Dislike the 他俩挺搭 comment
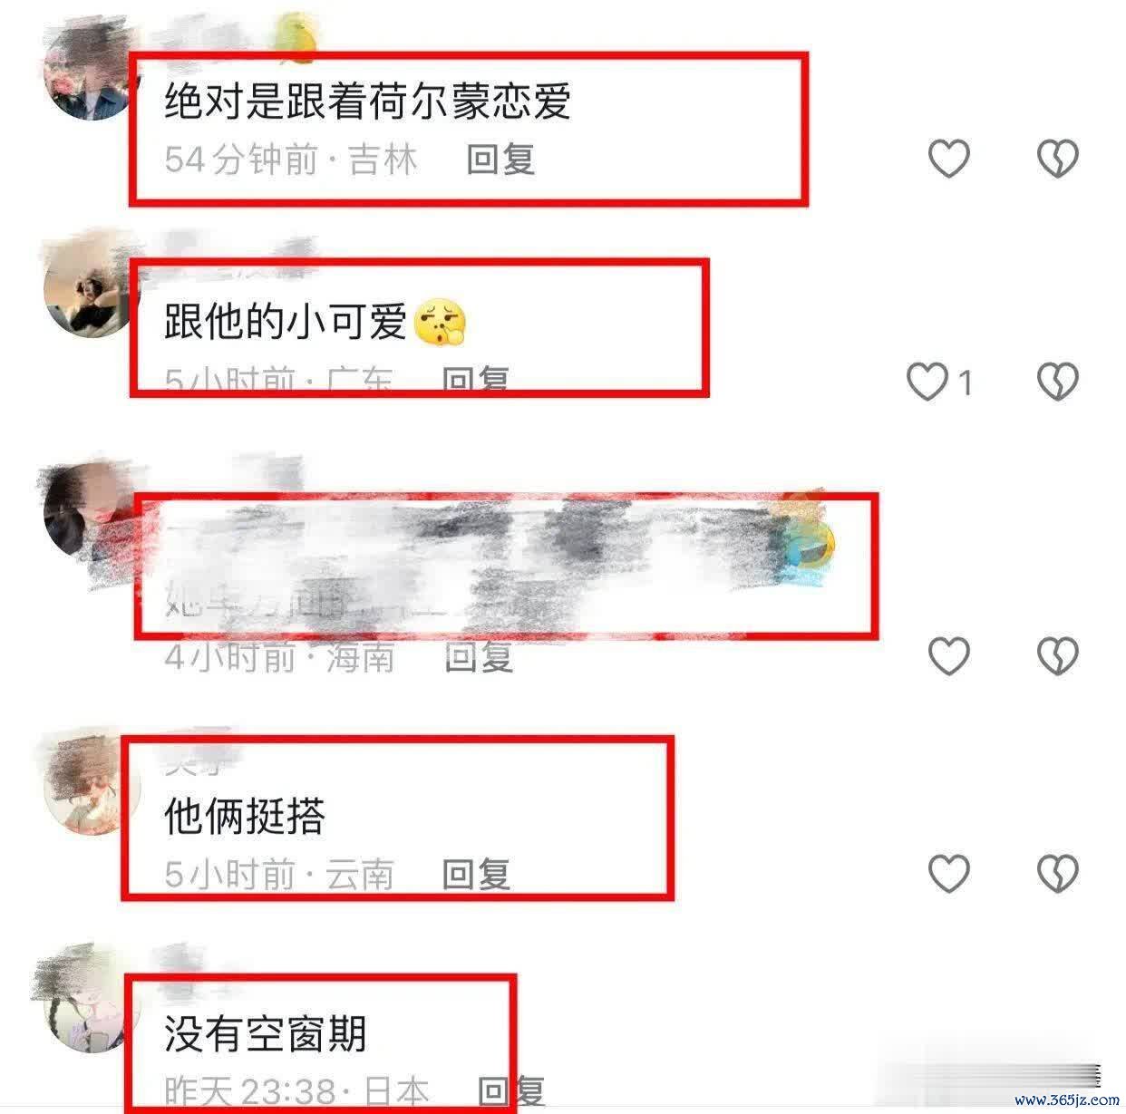 coord(1057,873)
